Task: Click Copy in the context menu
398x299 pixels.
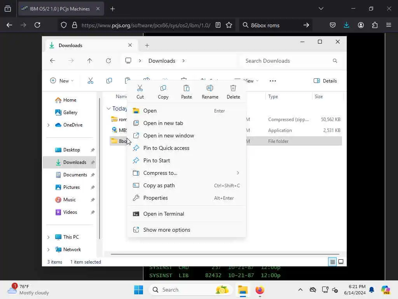Action: (163, 92)
